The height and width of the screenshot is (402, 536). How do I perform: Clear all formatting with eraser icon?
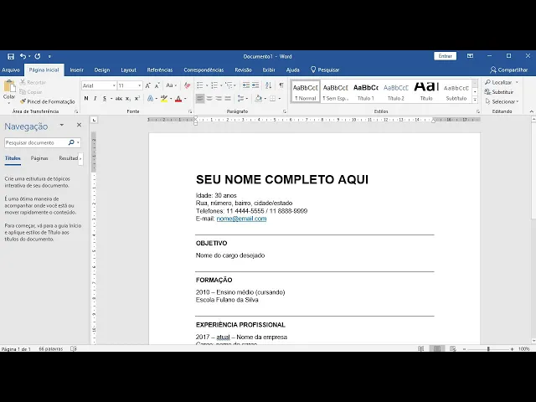tap(187, 85)
